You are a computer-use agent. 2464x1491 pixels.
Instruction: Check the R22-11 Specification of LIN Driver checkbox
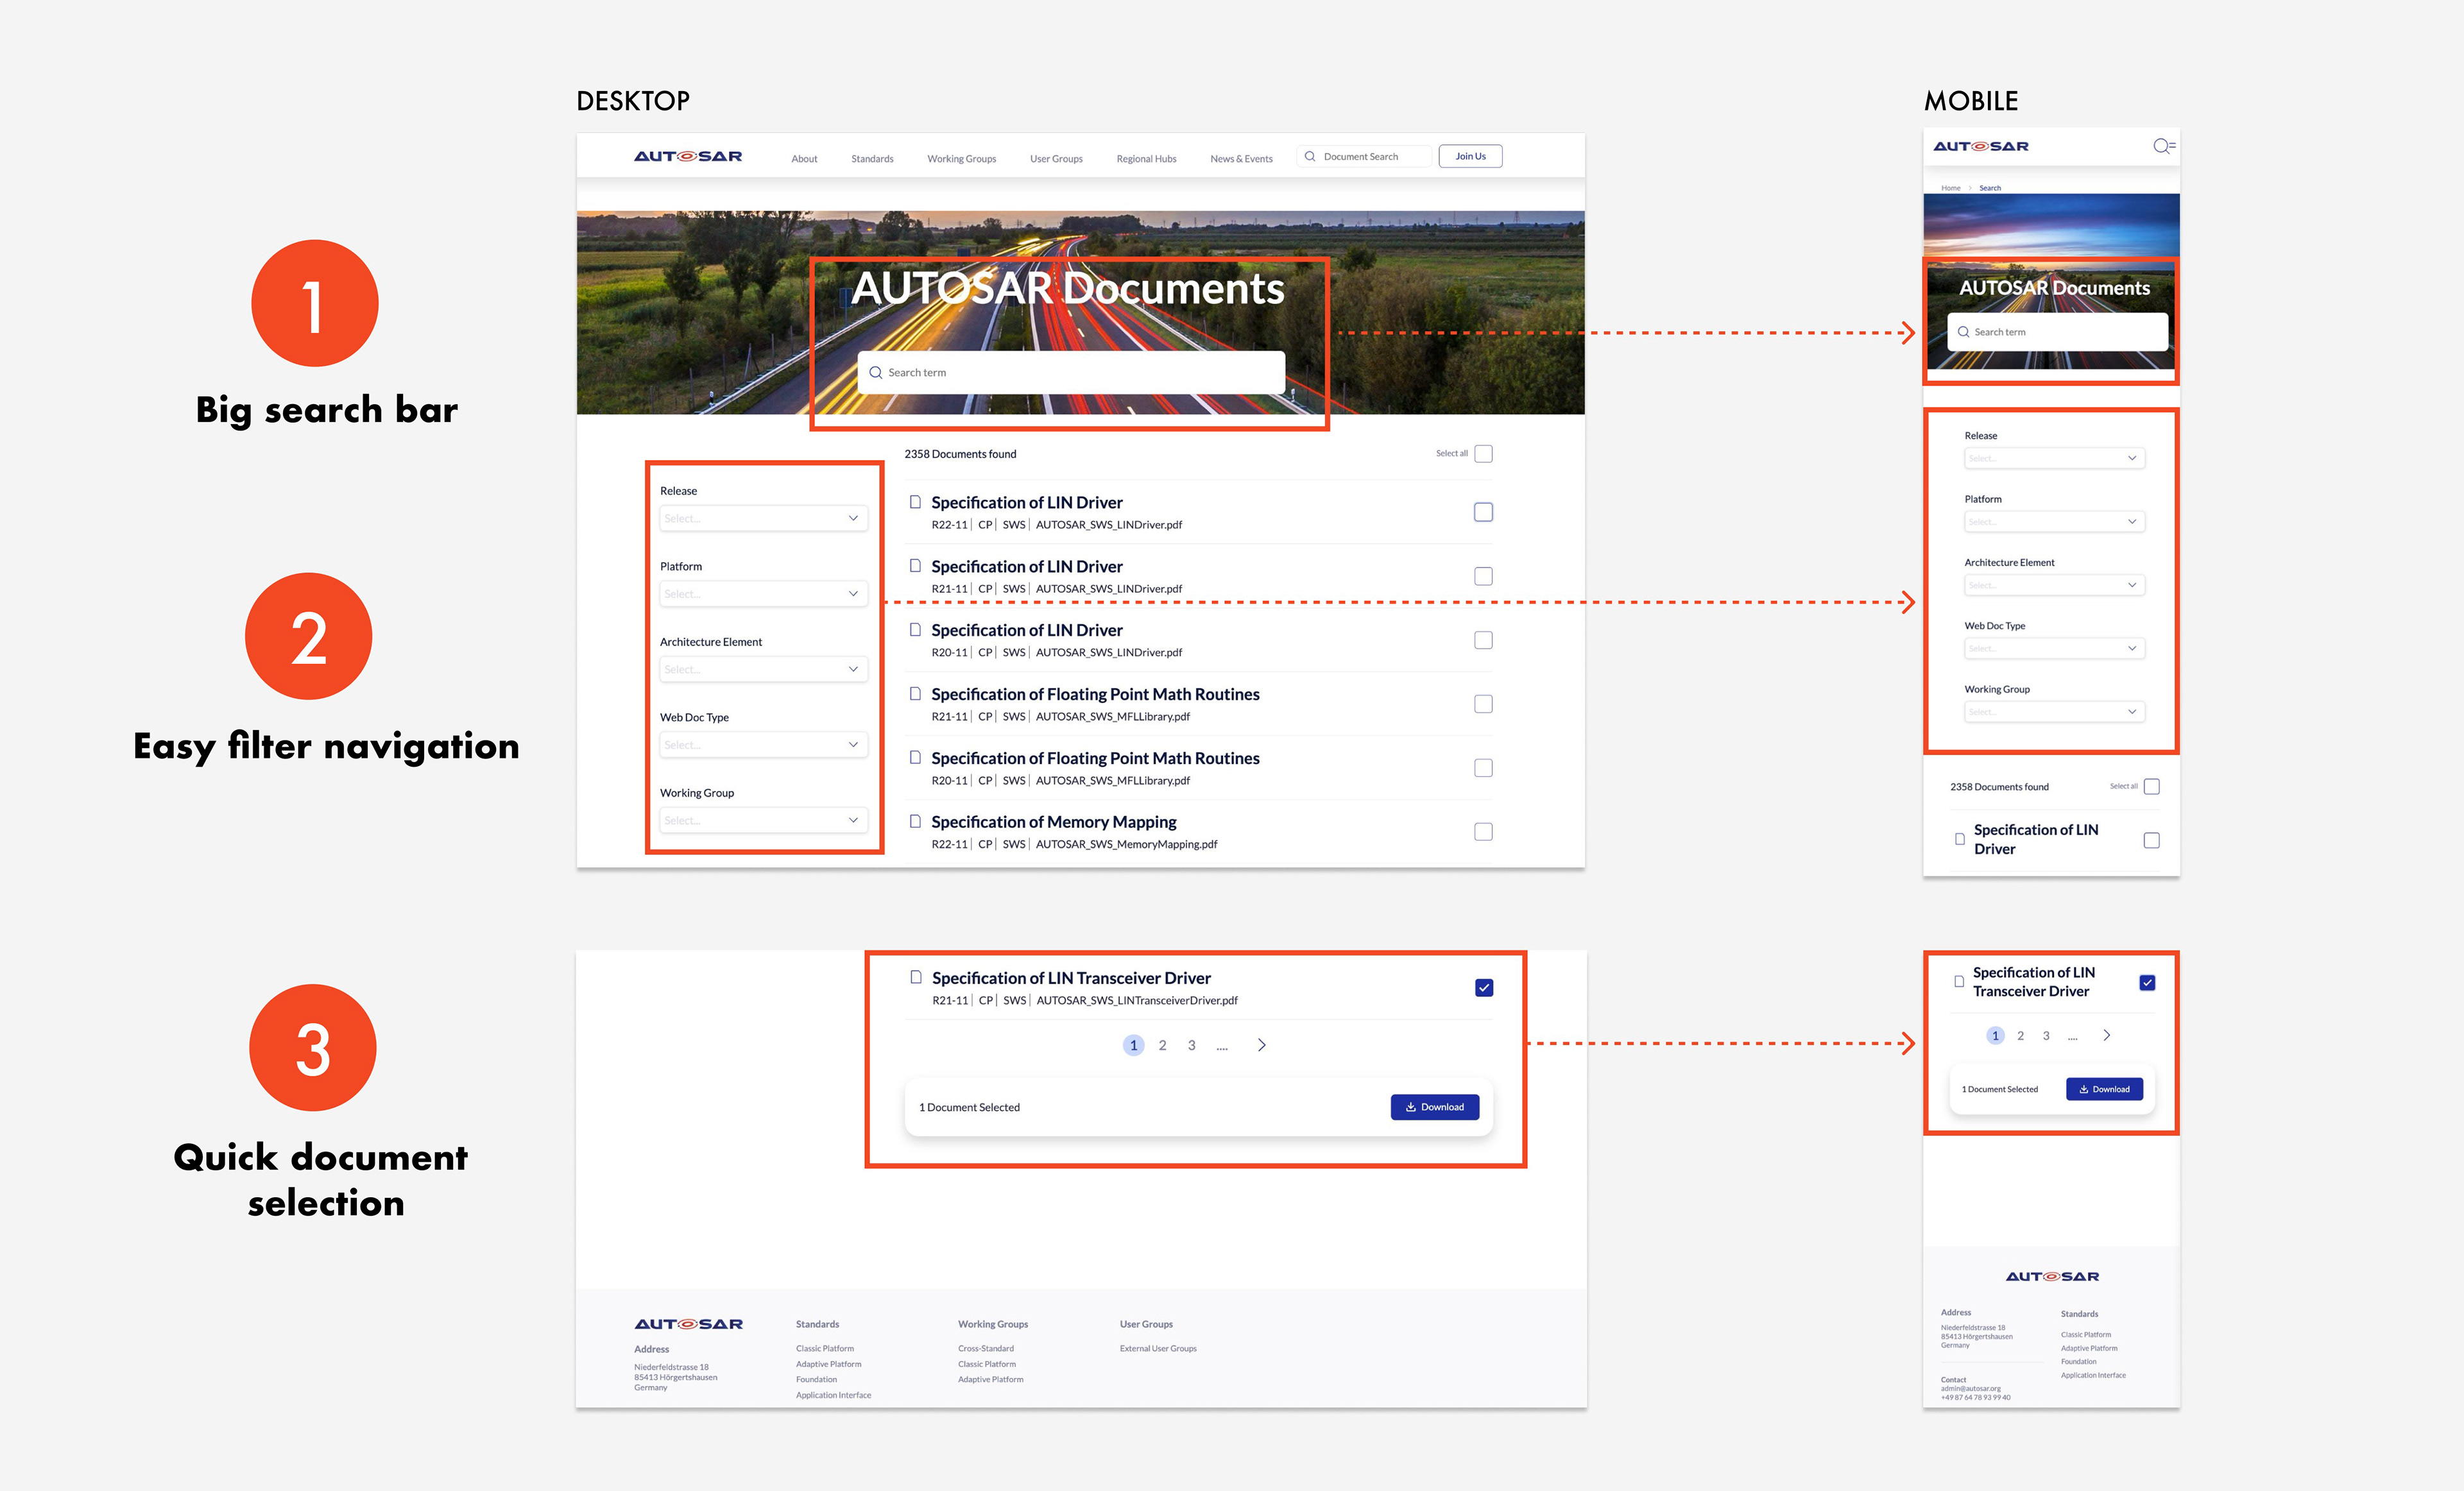point(1484,512)
